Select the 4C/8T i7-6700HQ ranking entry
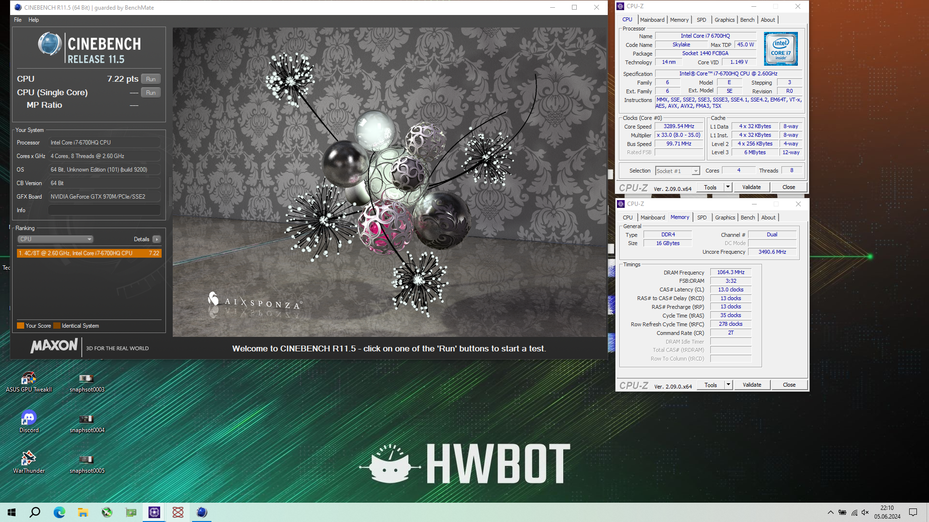This screenshot has width=929, height=522. (x=89, y=253)
